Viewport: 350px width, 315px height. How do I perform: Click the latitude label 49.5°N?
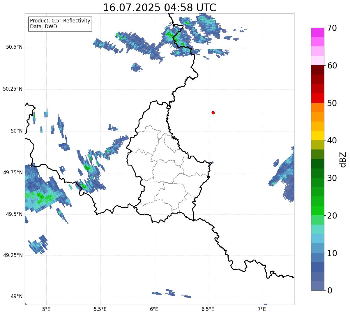(14, 214)
